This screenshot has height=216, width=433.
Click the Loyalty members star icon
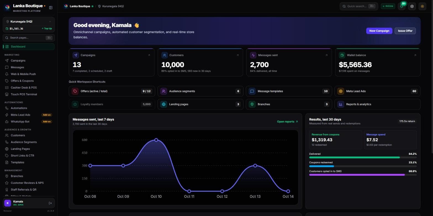(x=75, y=104)
